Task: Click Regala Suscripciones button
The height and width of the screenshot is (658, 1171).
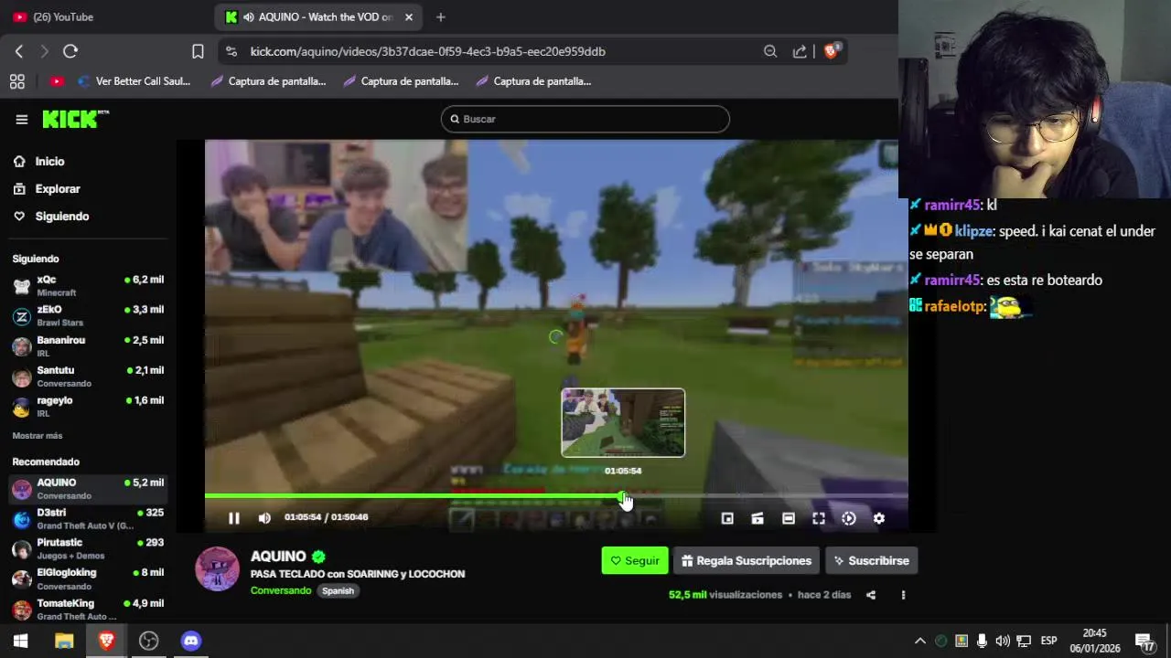Action: pos(747,560)
